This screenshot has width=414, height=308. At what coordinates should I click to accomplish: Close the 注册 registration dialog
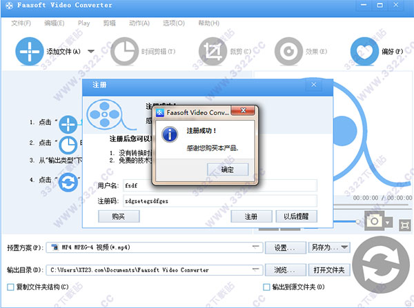tap(314, 85)
